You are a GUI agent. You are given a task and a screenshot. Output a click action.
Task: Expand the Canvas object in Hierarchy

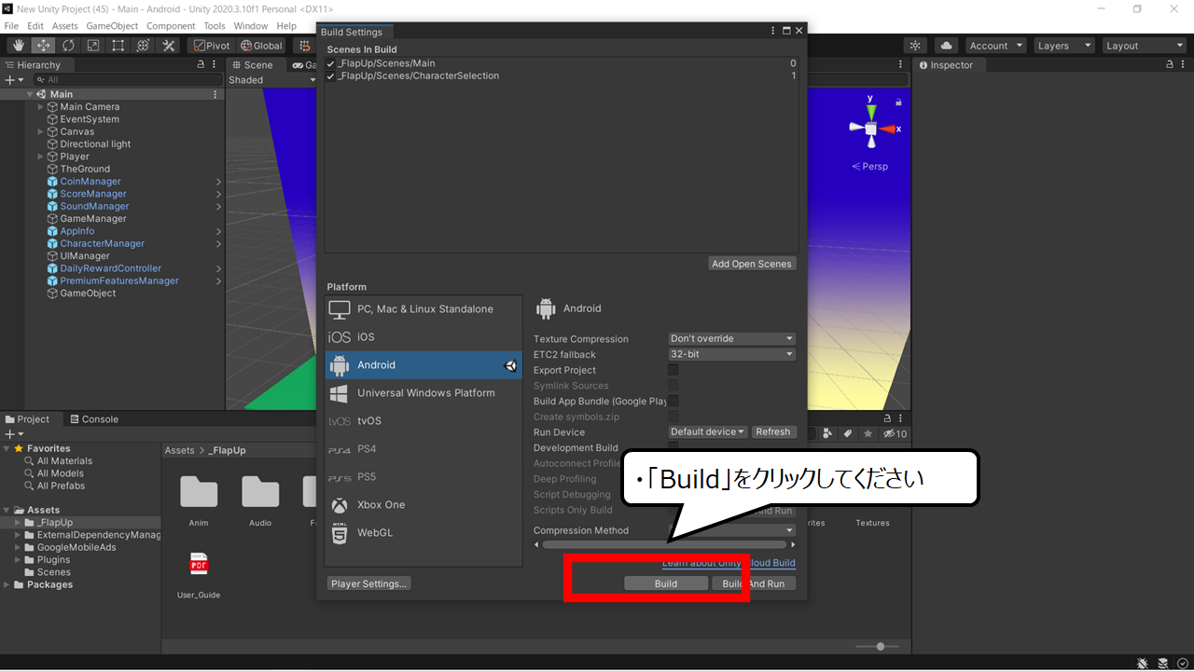(40, 132)
